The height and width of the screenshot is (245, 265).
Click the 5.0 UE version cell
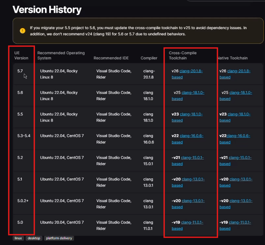point(20,222)
